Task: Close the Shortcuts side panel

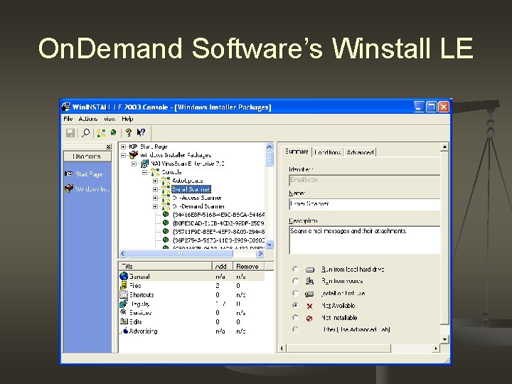Action: click(108, 146)
